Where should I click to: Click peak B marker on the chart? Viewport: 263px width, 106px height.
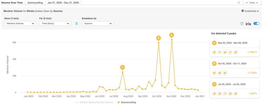click(158, 38)
